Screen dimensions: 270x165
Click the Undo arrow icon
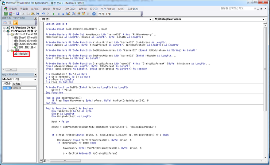43,14
